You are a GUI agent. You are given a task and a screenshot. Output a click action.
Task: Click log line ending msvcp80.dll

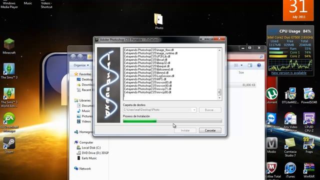coord(147,92)
